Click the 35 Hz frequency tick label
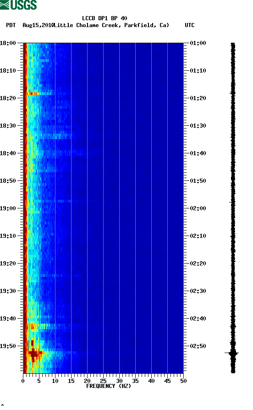253x410 pixels. click(135, 381)
